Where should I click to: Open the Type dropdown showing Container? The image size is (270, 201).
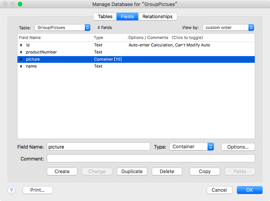pos(192,147)
